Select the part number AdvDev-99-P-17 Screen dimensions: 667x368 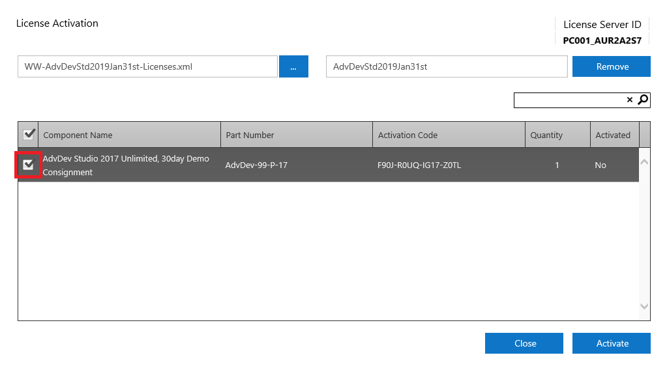click(256, 165)
